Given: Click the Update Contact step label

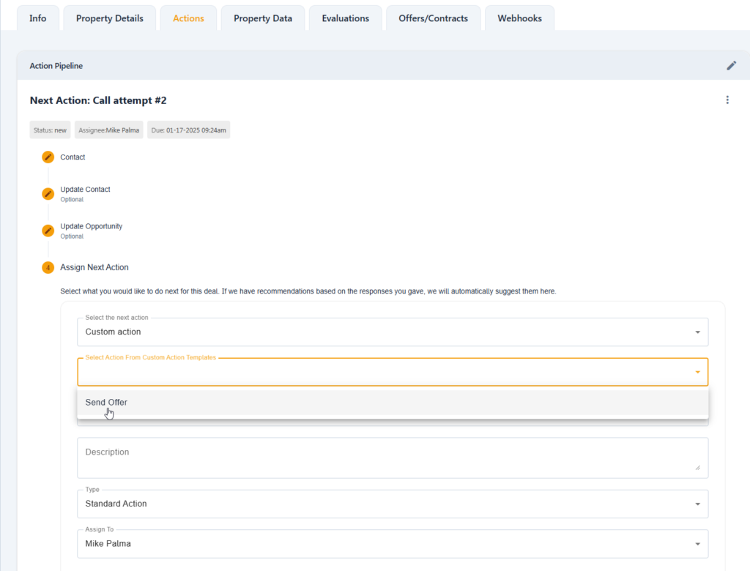Looking at the screenshot, I should pos(85,190).
